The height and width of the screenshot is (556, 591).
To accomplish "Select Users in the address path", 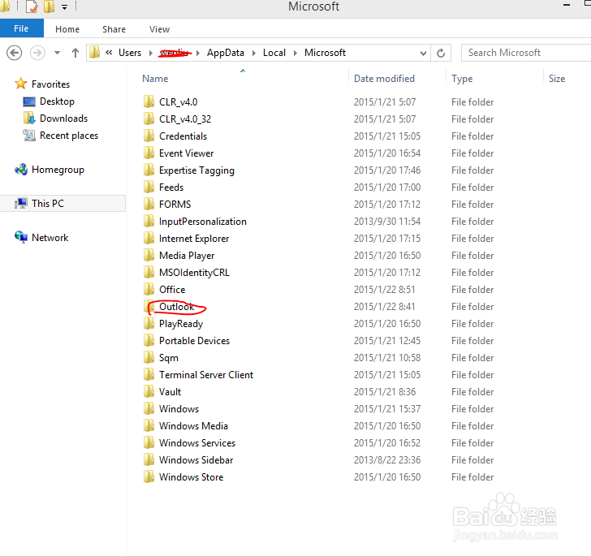I will [130, 53].
